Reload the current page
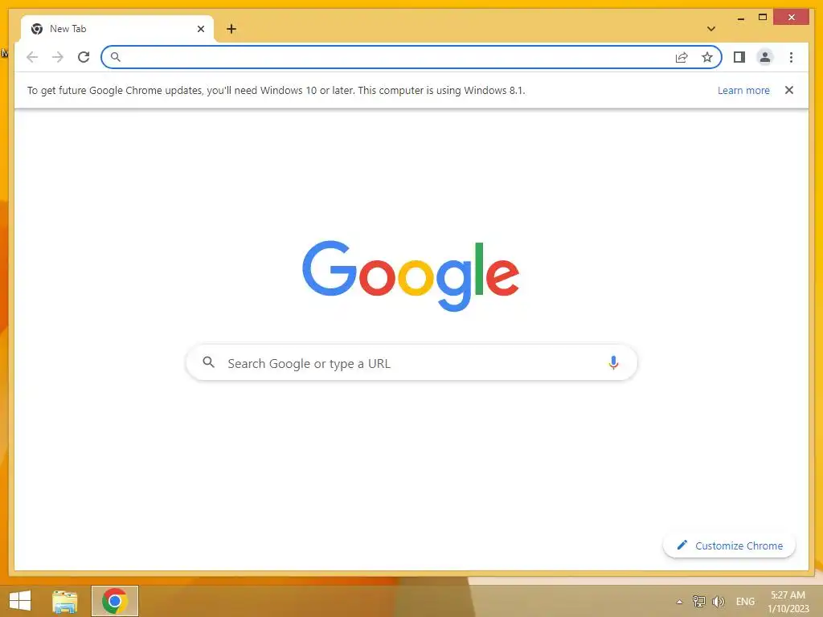This screenshot has height=617, width=823. click(x=84, y=57)
